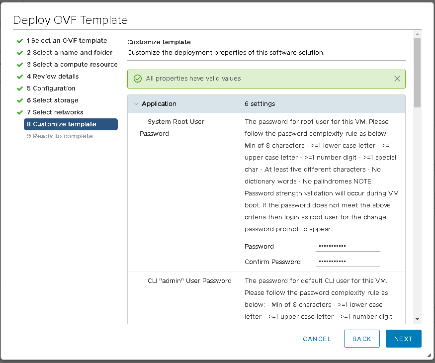Open step 2 Select a name and folder

tap(69, 53)
